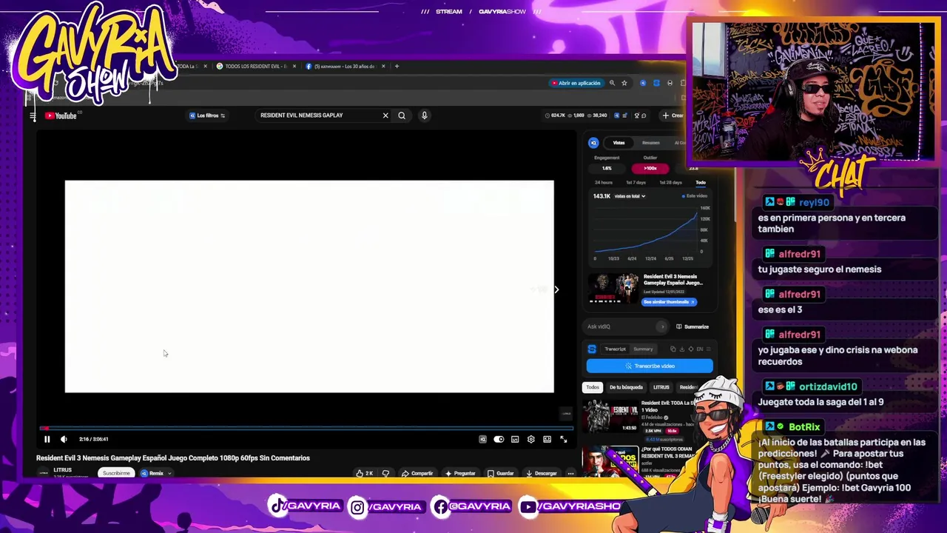Image resolution: width=947 pixels, height=533 pixels.
Task: Copy the transcript with the copy icon
Action: 673,349
